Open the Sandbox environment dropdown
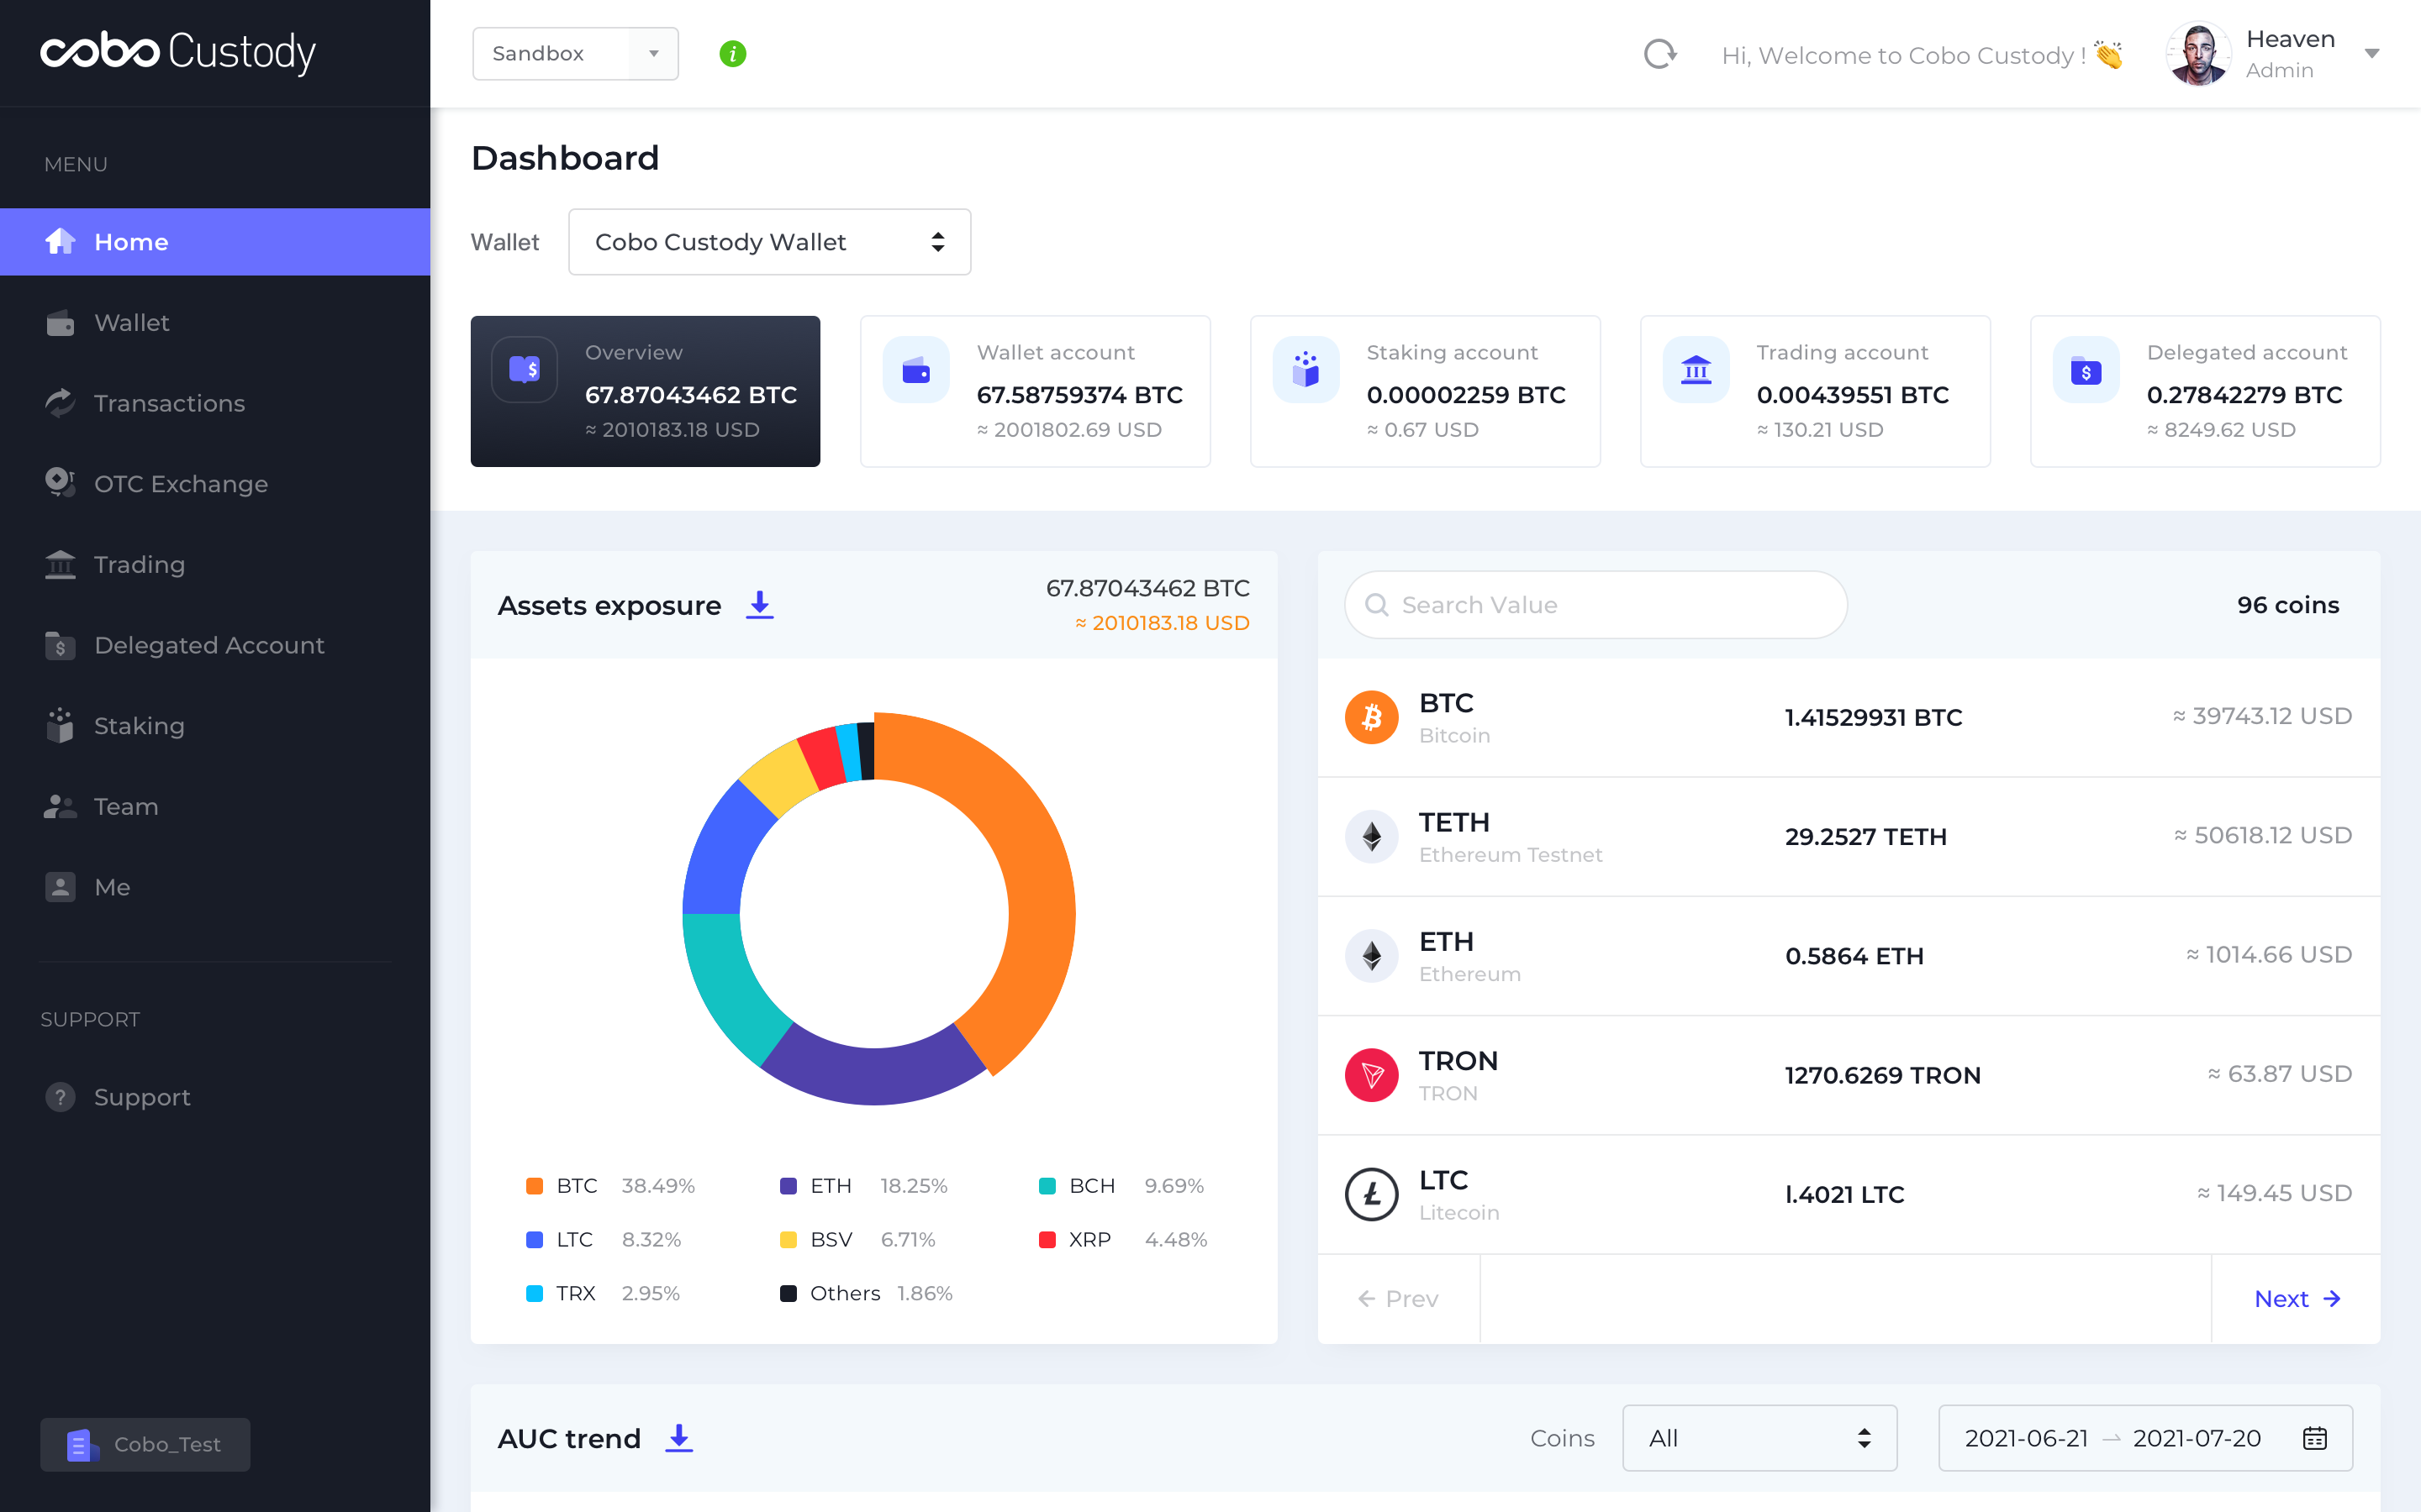Screen dimensions: 2421x1512 point(575,54)
